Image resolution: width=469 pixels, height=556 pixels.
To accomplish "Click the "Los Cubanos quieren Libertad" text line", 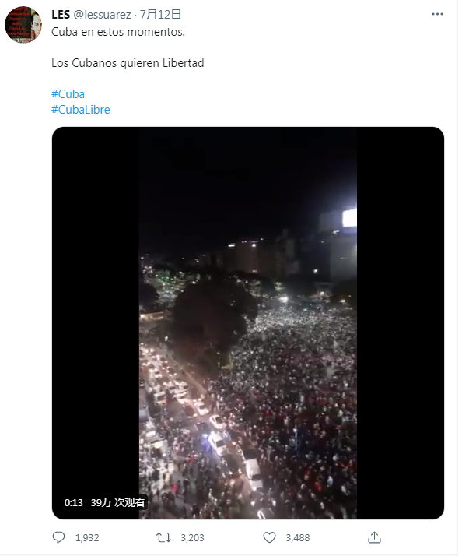I will pos(128,63).
